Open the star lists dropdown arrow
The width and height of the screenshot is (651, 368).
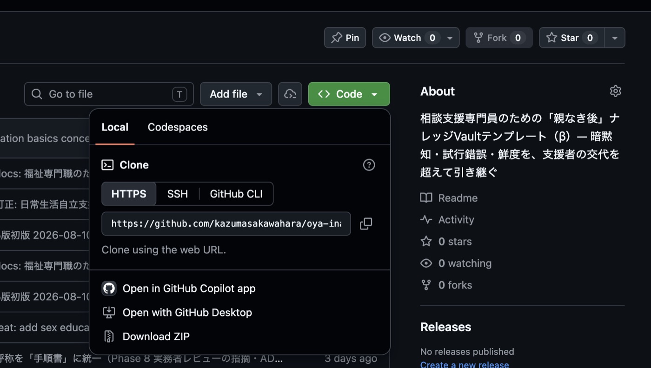(615, 38)
